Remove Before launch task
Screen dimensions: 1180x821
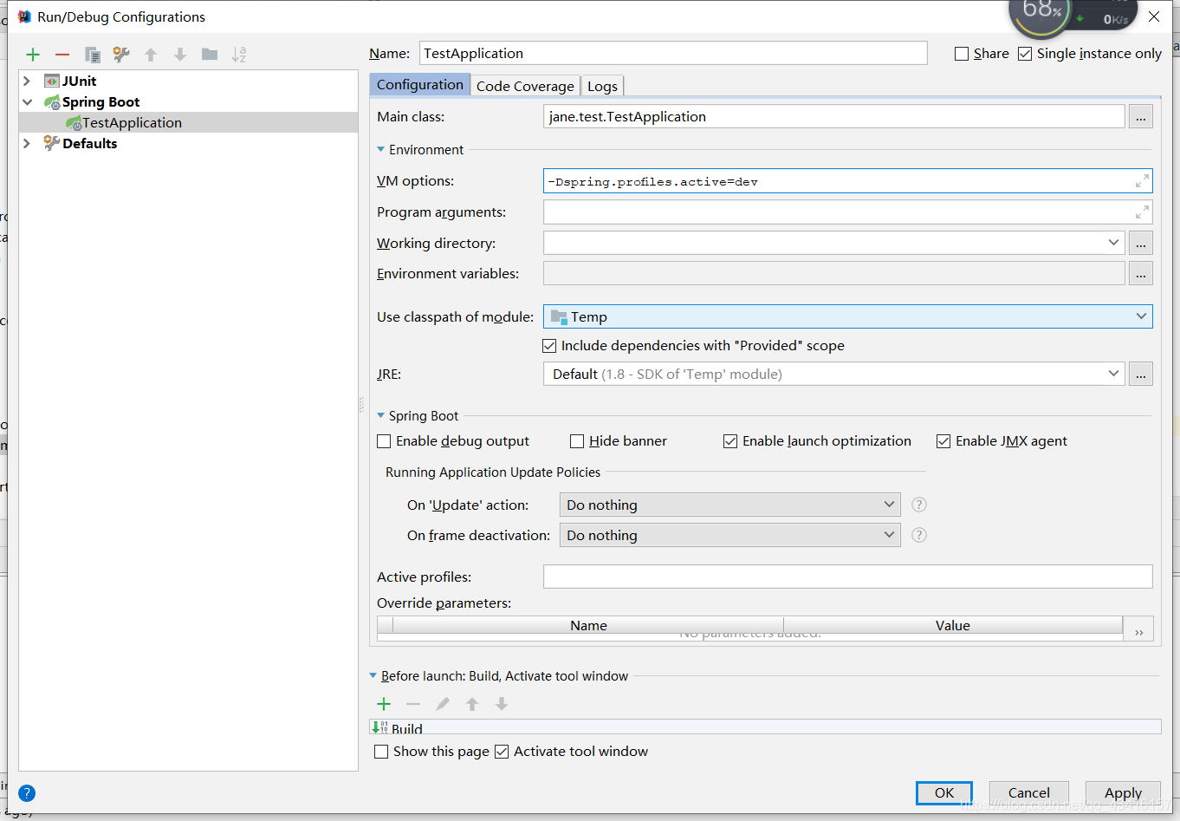click(413, 704)
